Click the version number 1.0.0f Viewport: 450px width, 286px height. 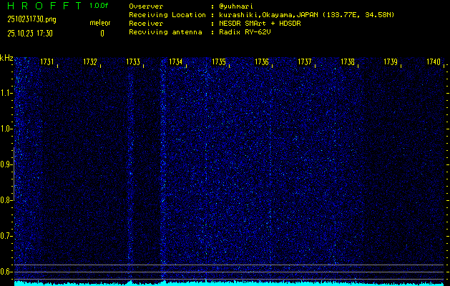pos(99,6)
